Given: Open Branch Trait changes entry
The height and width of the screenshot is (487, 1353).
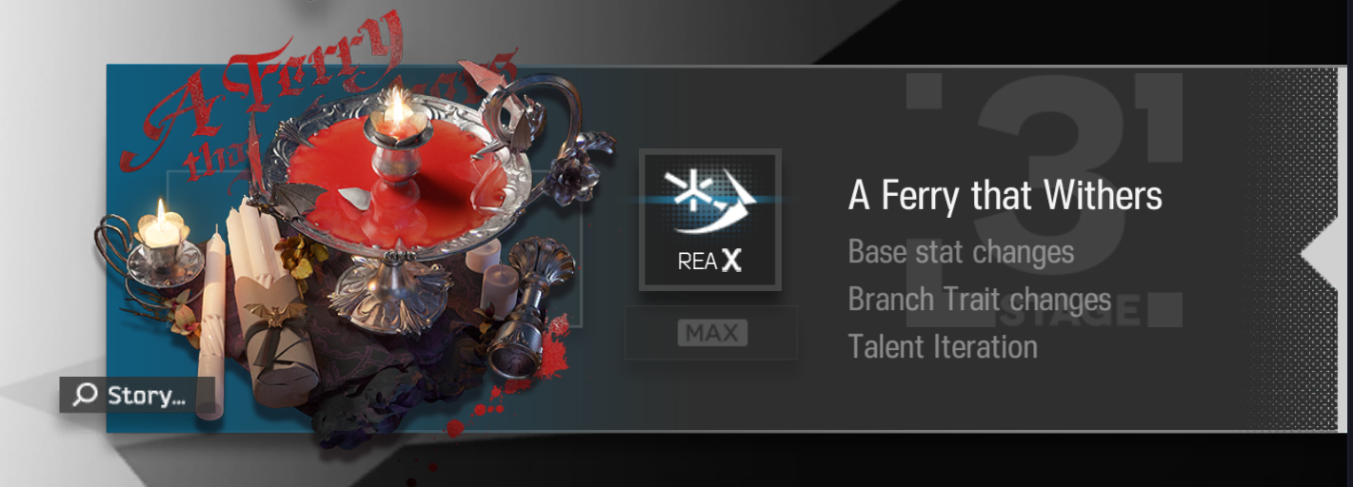Looking at the screenshot, I should [980, 300].
